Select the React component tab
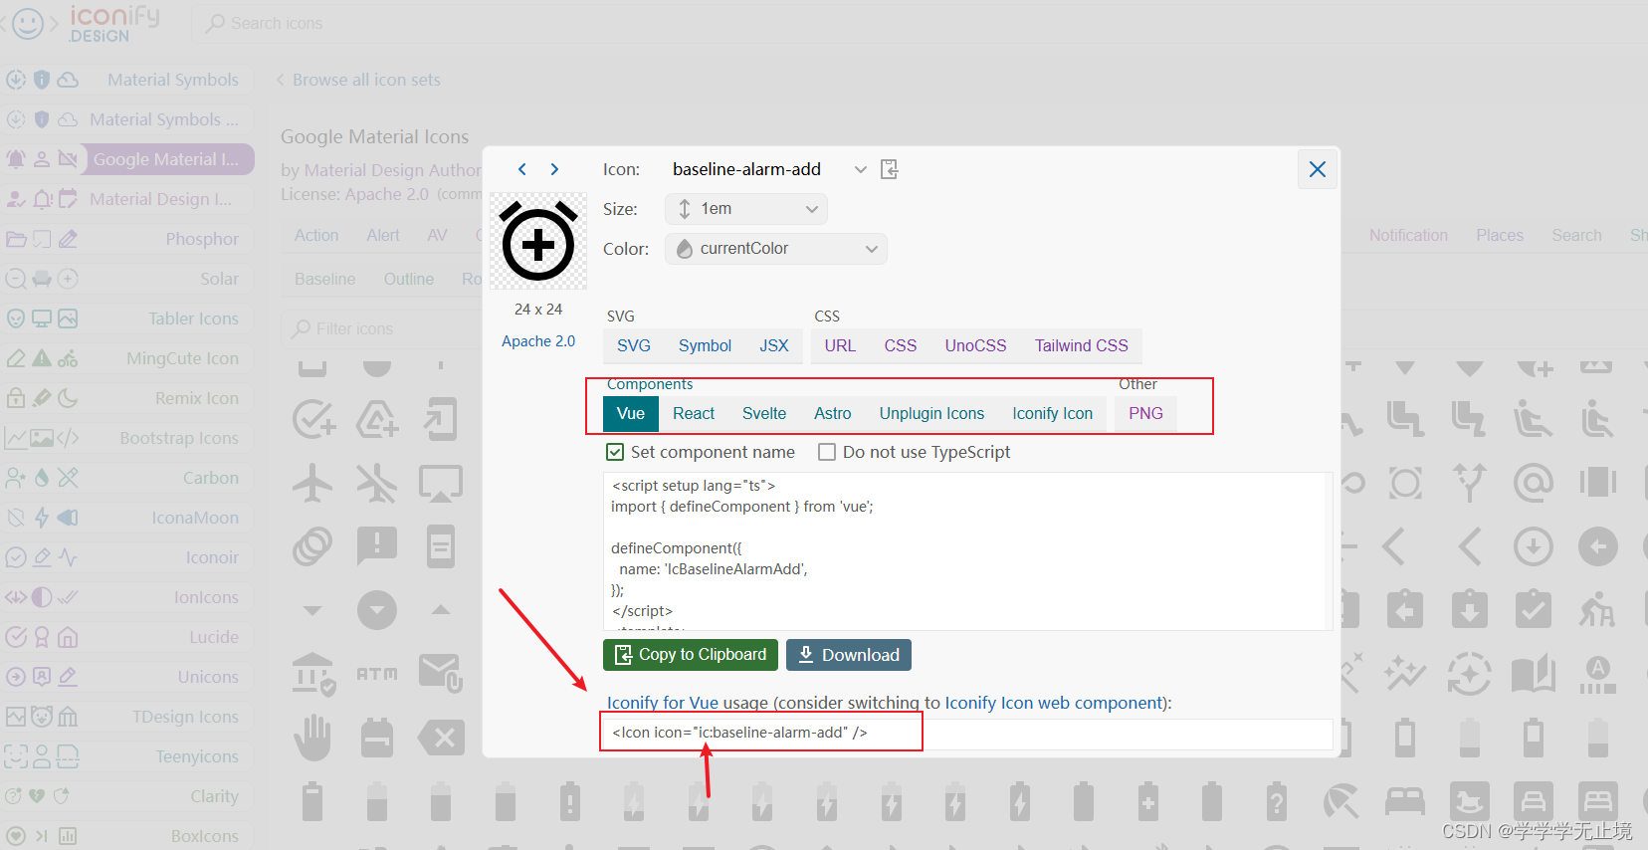Viewport: 1648px width, 850px height. [694, 413]
